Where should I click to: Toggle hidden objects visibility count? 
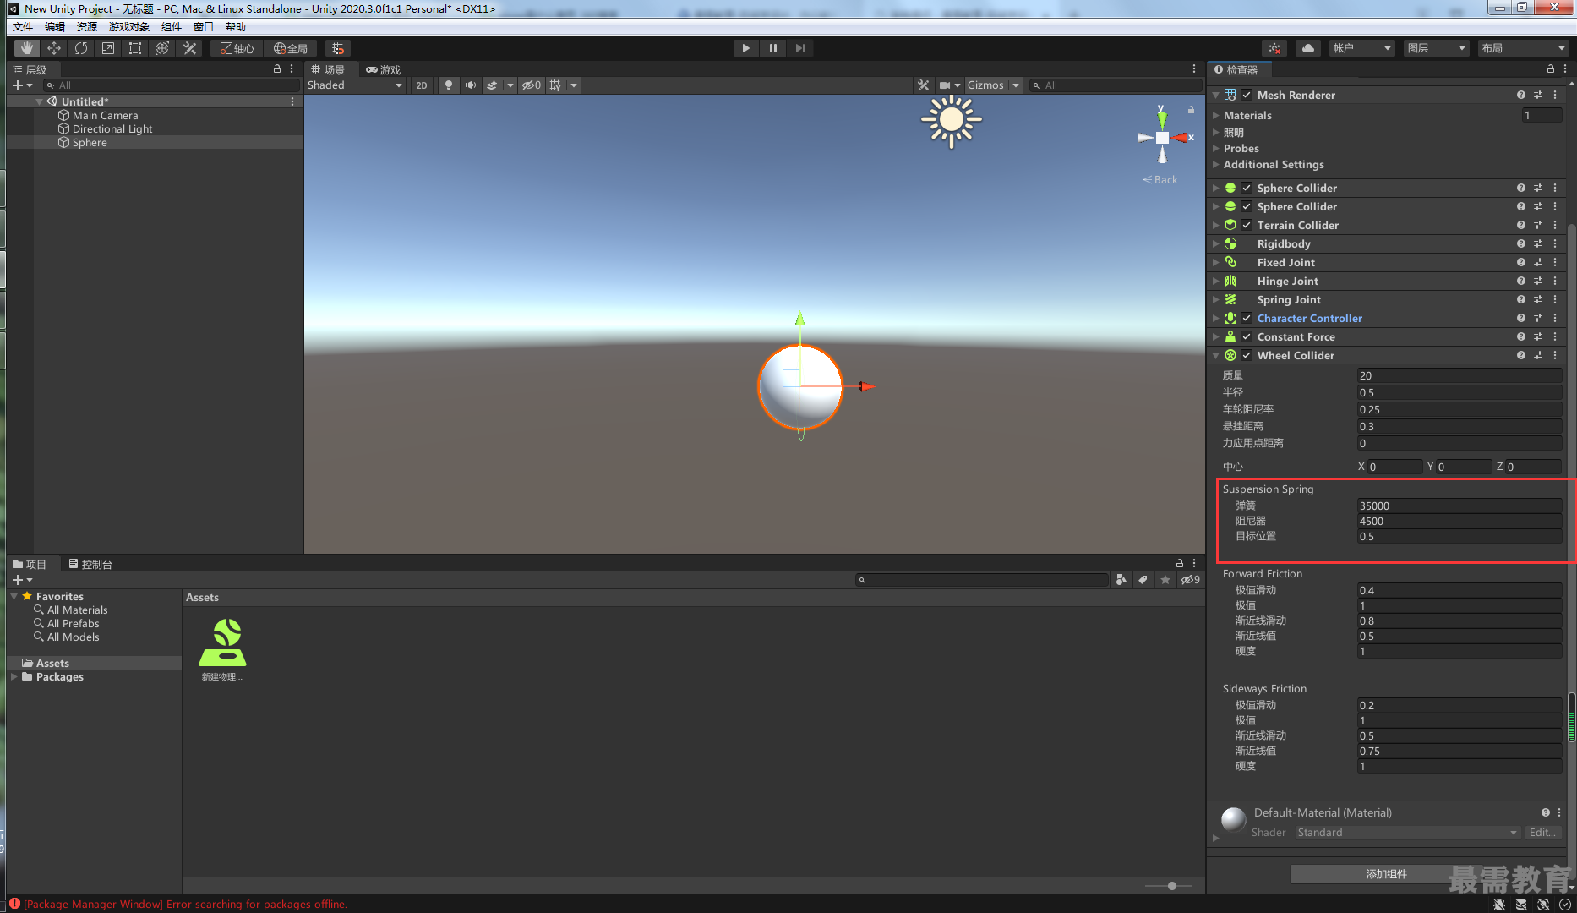tap(531, 85)
